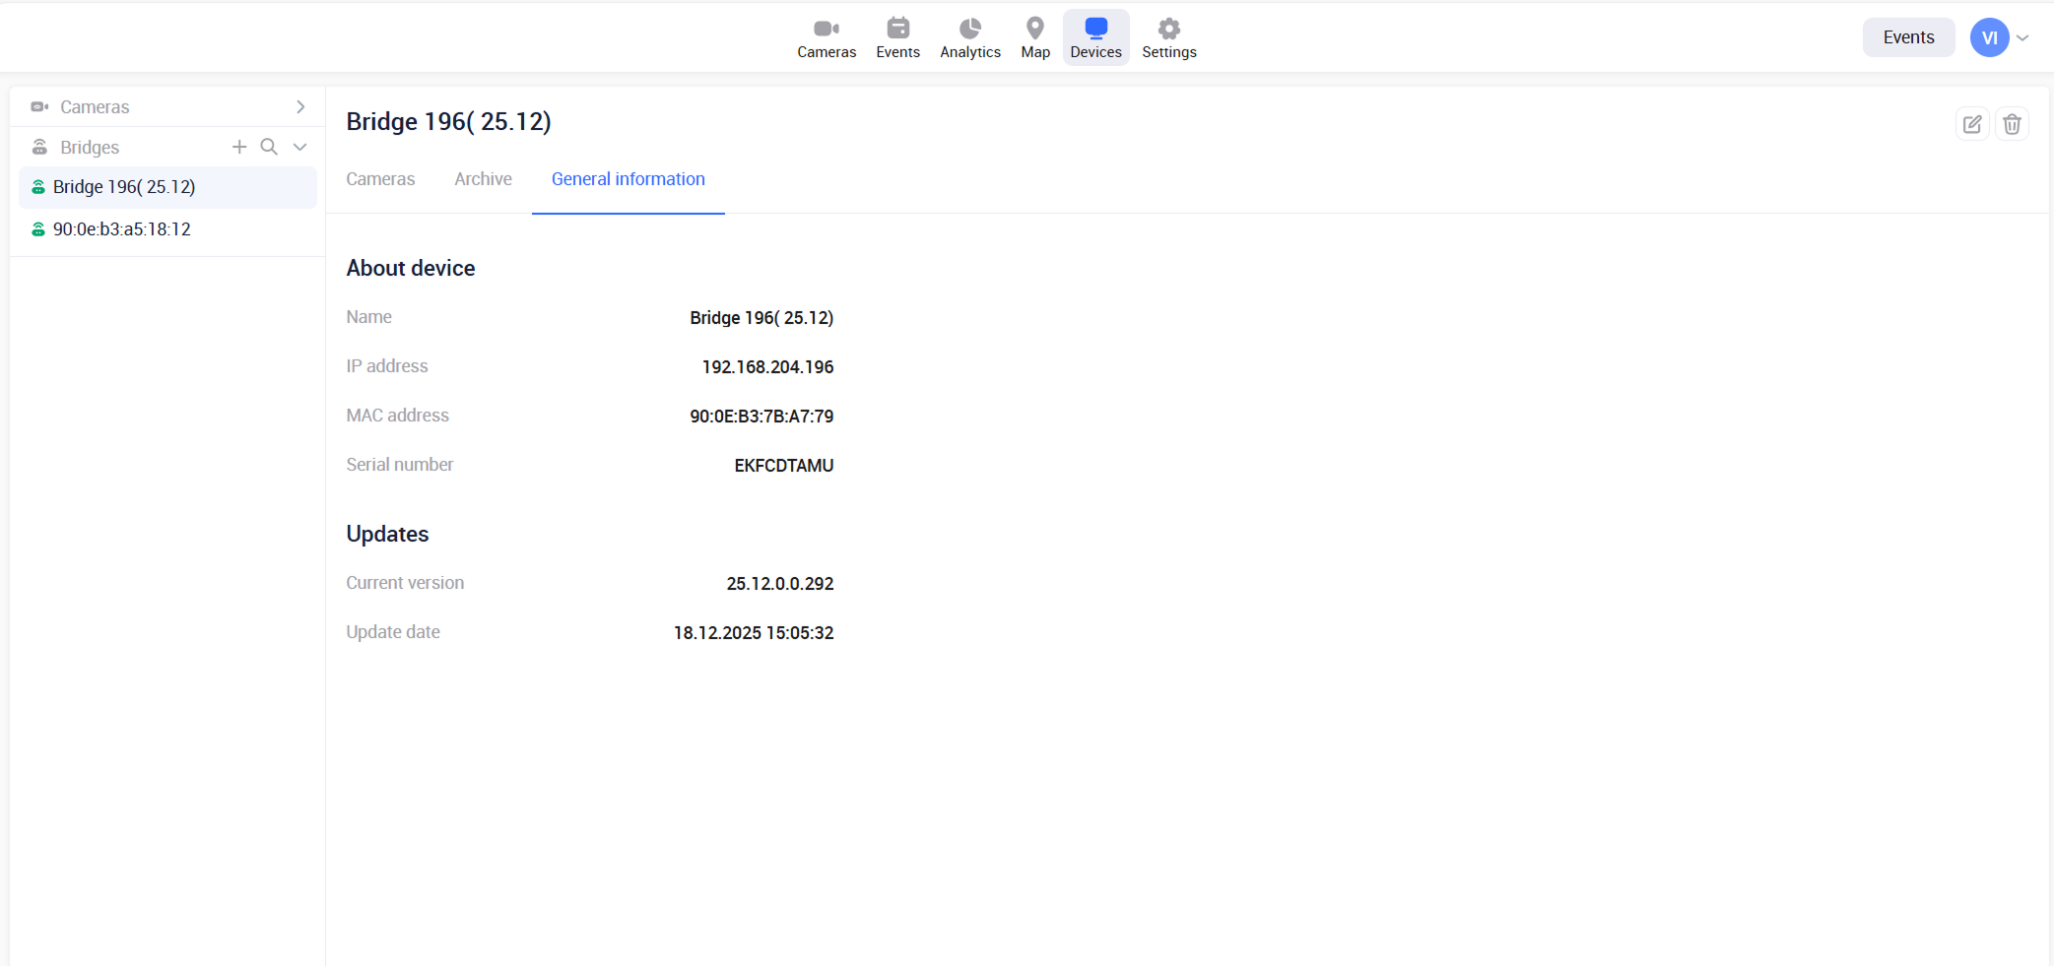
Task: Switch to the Cameras tab of bridge
Action: (x=380, y=179)
